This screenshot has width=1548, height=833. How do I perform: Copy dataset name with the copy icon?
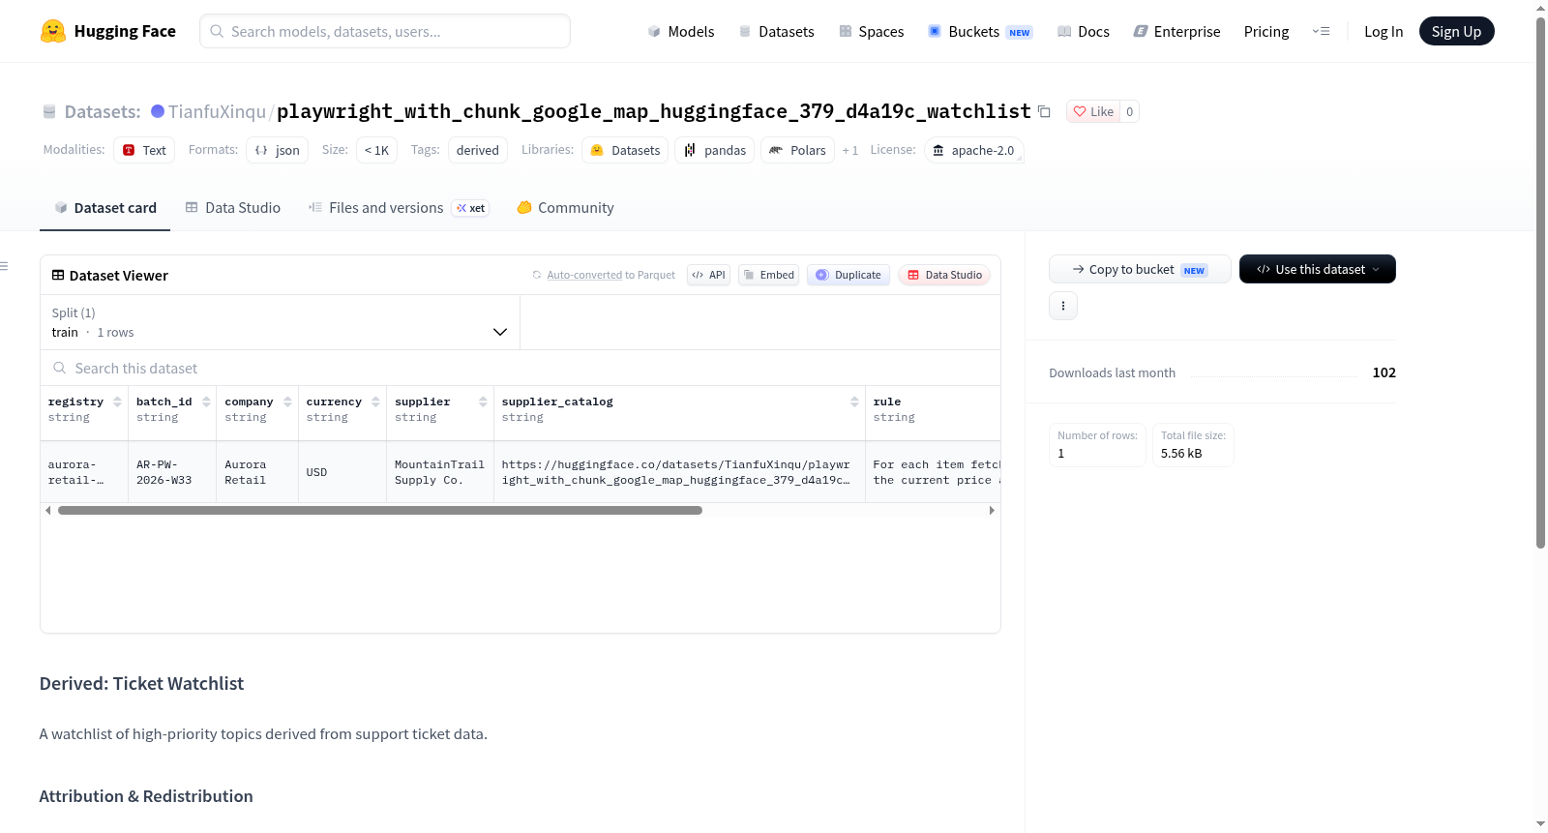pyautogui.click(x=1044, y=111)
